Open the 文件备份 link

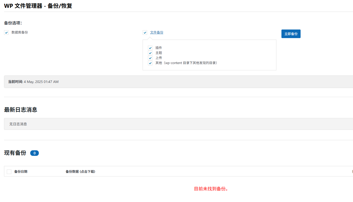[x=157, y=32]
